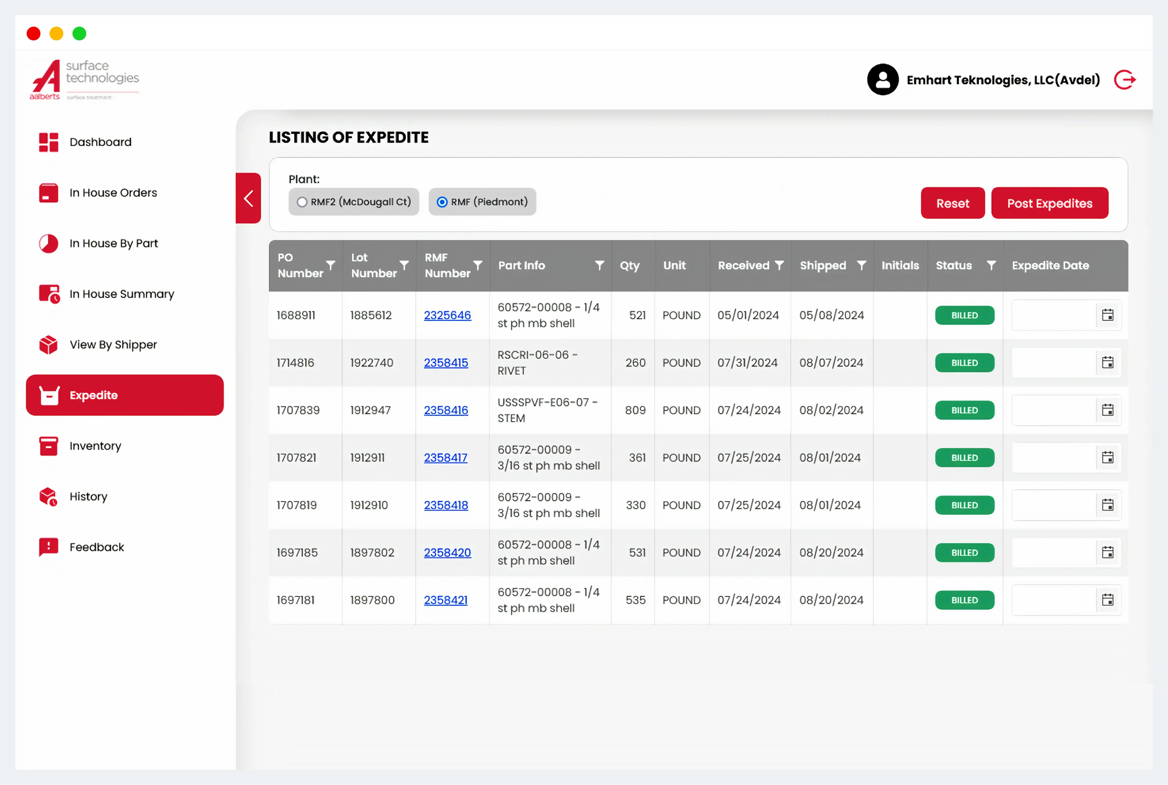1168x785 pixels.
Task: Open the RMF Number filter dropdown
Action: (x=478, y=265)
